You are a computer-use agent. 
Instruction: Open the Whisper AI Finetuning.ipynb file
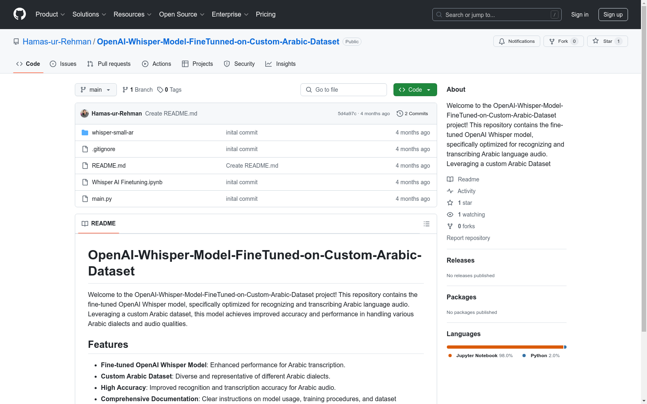pyautogui.click(x=127, y=182)
